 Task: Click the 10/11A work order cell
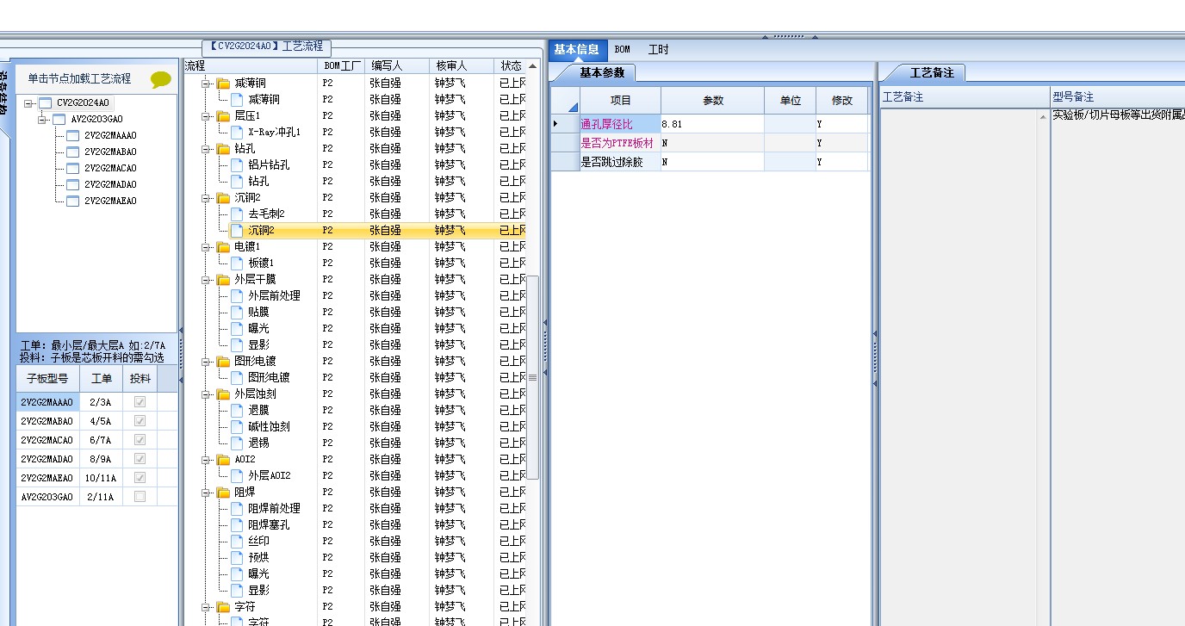tap(101, 478)
